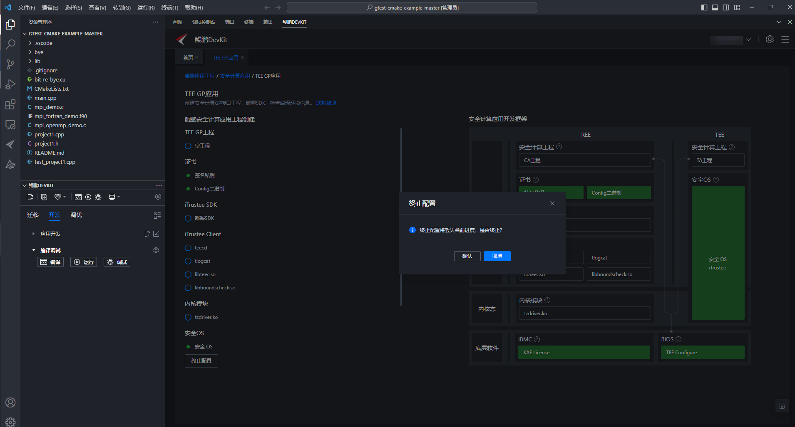
Task: Switch to the 迁移 tab
Action: coord(33,215)
